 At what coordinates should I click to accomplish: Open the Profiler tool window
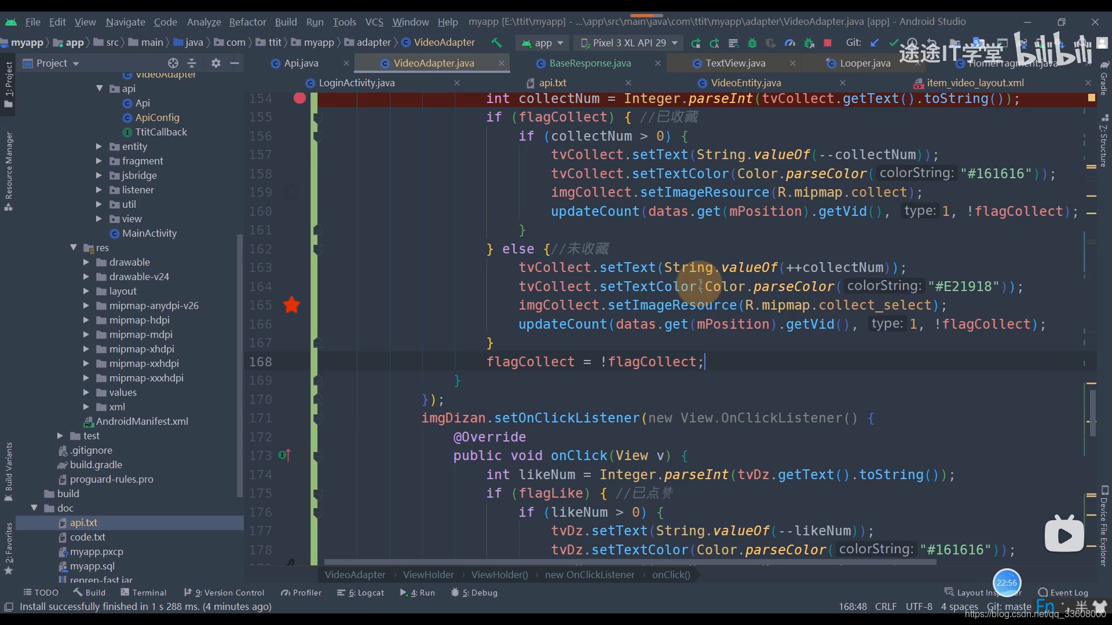tap(301, 593)
